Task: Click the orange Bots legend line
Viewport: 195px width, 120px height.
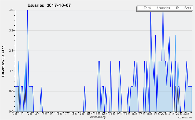Action: [181, 8]
